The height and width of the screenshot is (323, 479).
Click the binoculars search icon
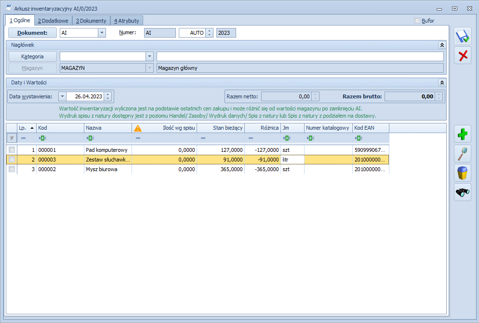(463, 192)
